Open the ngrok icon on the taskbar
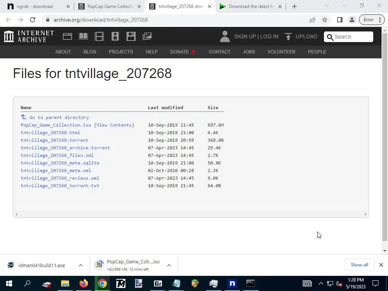Screen dimensions: 388x291 (x=232, y=283)
